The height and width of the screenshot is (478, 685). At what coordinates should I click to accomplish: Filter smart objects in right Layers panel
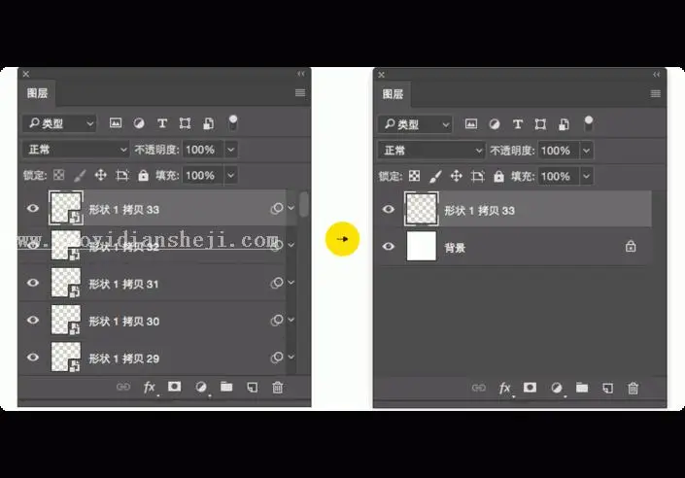click(564, 124)
